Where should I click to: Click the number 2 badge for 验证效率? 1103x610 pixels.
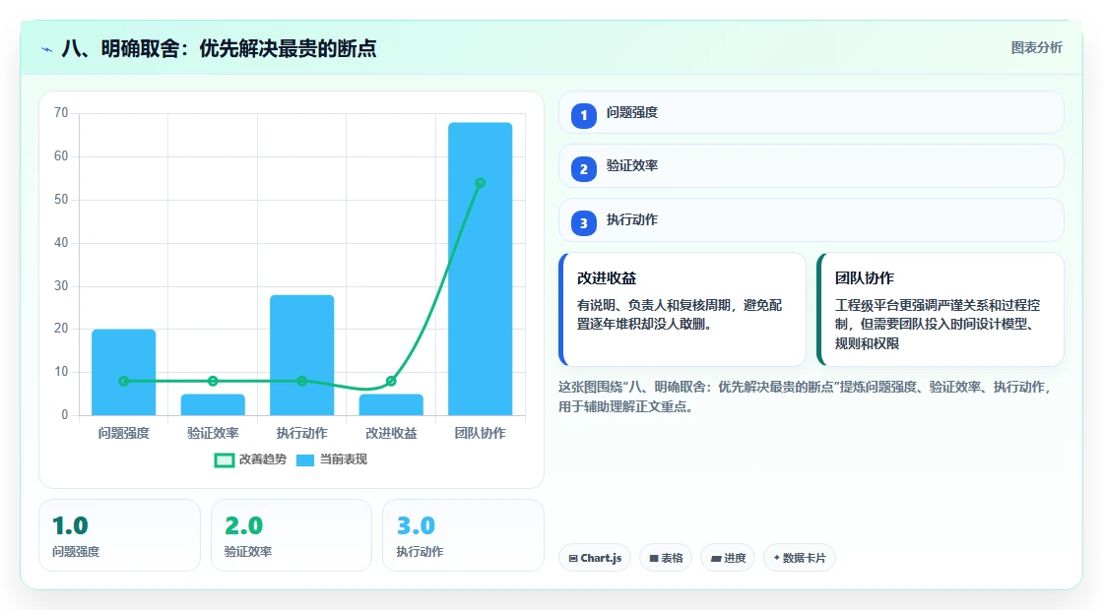click(x=583, y=168)
